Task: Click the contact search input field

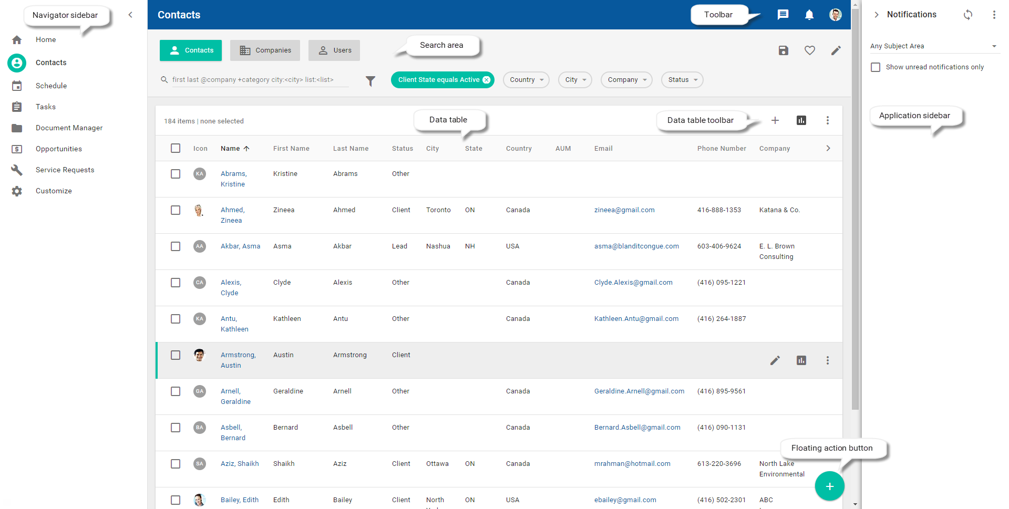Action: [x=260, y=80]
